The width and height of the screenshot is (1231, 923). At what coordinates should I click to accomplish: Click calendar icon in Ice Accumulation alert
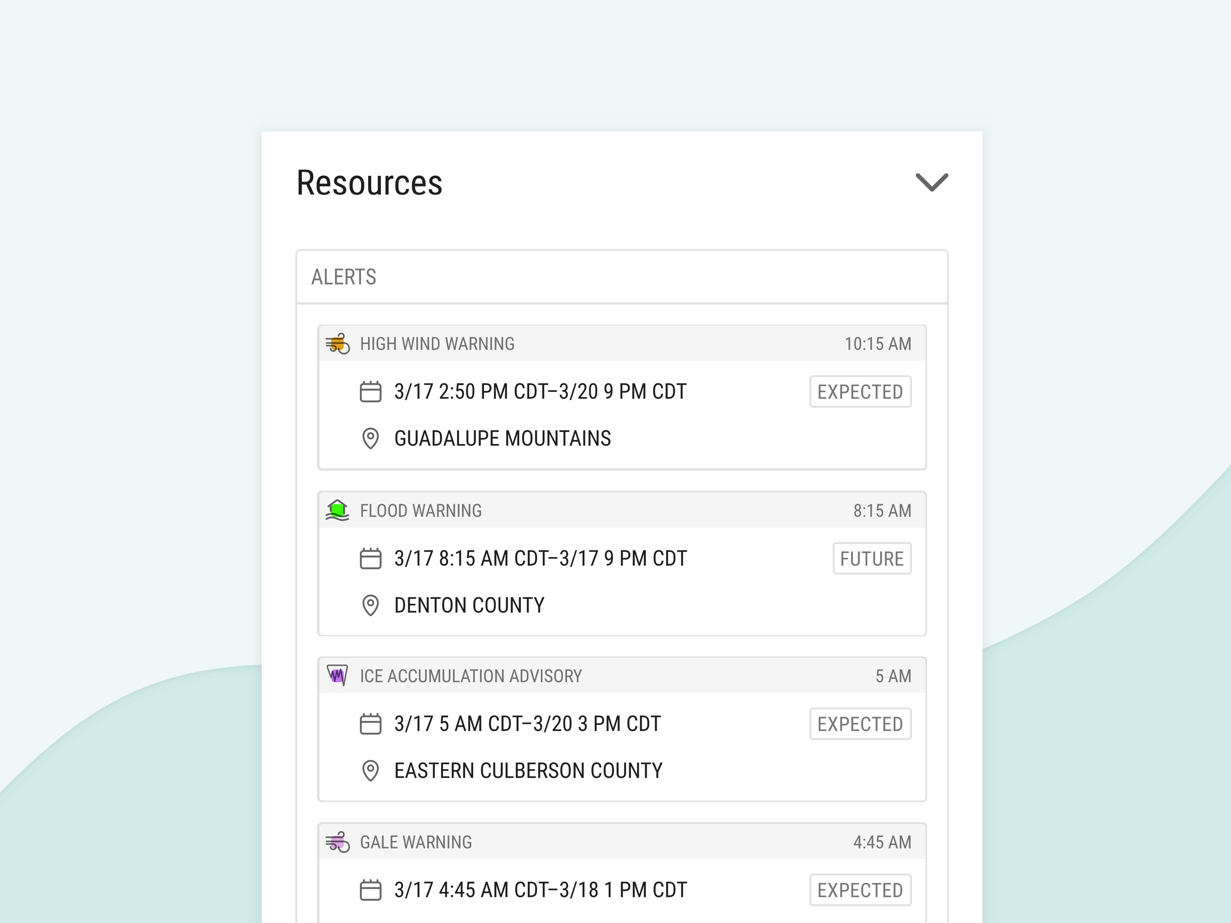(370, 724)
